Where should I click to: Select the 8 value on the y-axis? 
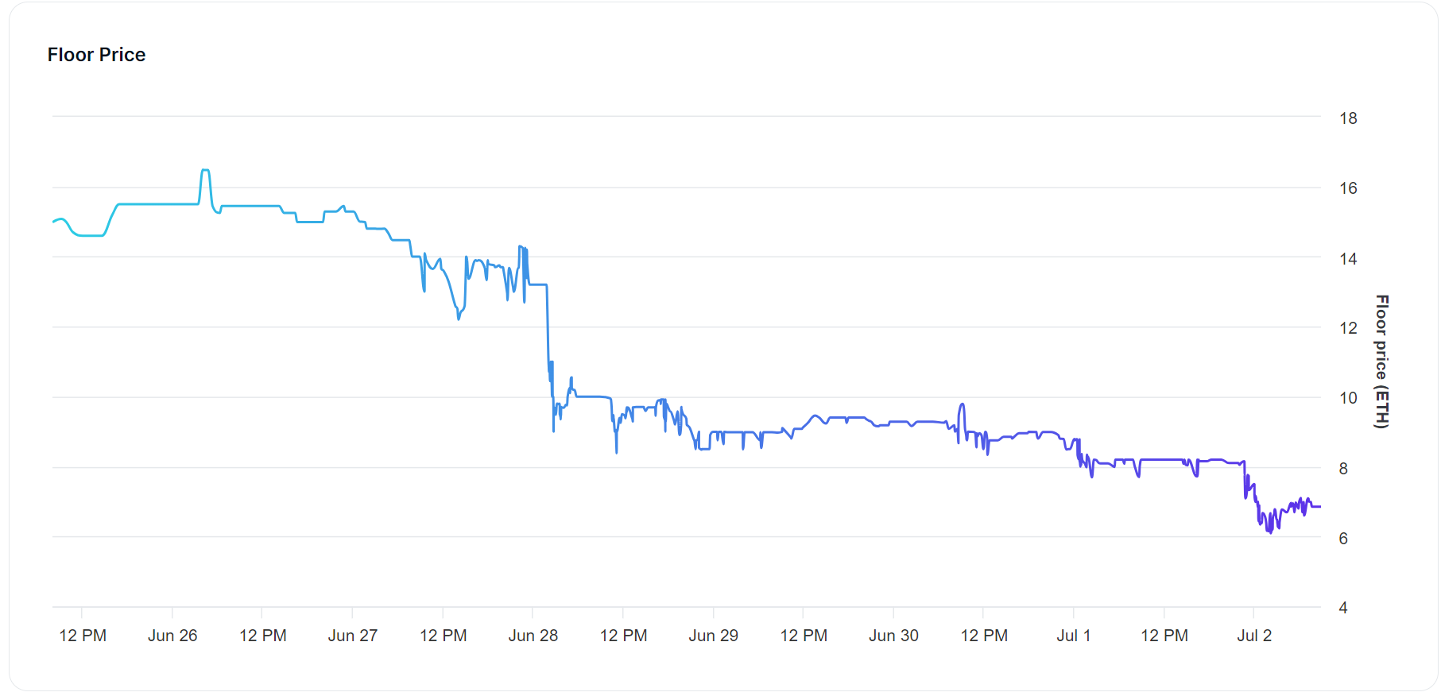[x=1343, y=468]
